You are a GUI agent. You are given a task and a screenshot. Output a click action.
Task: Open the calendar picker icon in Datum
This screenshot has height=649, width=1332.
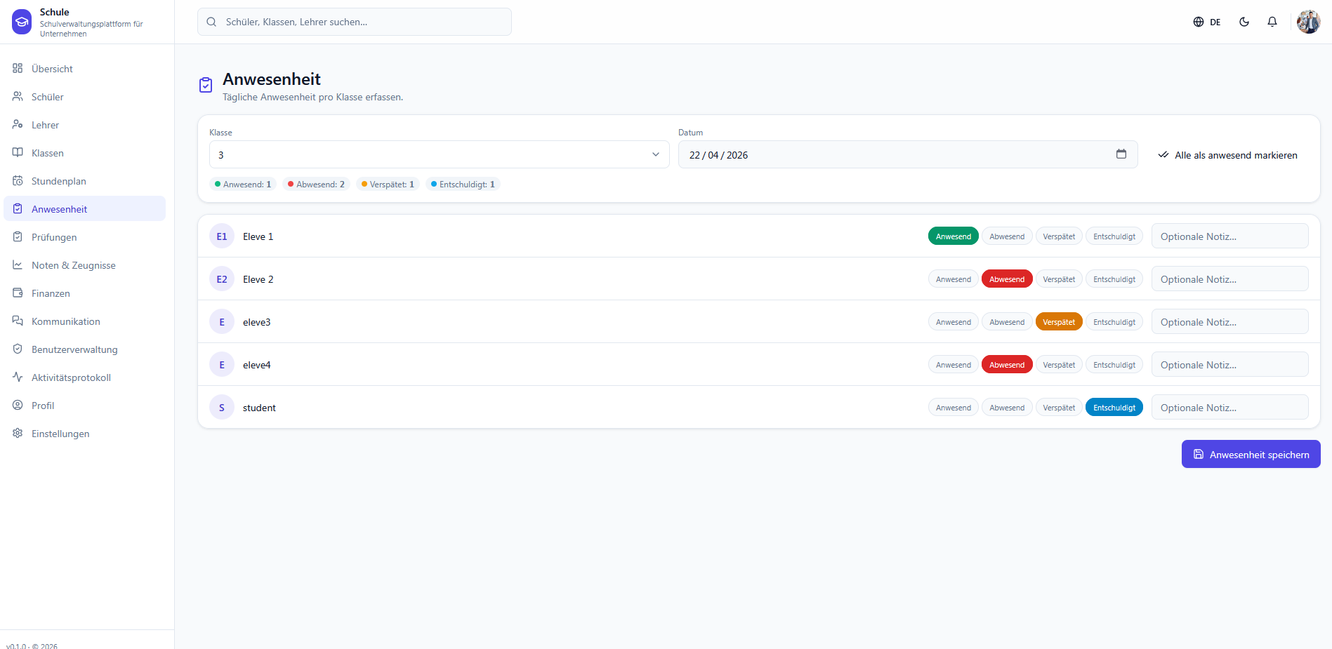point(1121,154)
